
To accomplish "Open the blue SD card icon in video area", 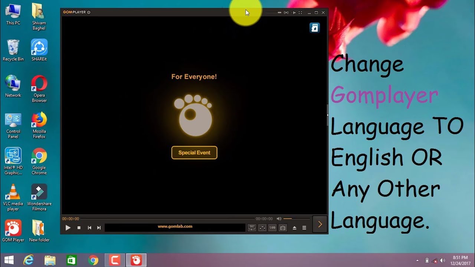I will point(315,28).
